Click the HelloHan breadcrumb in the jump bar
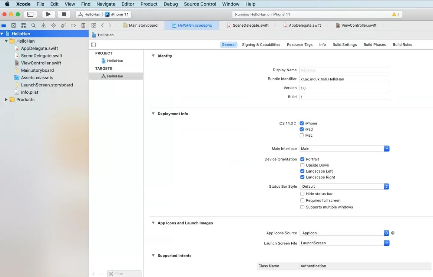Screen dimensions: 433x277 103,35
